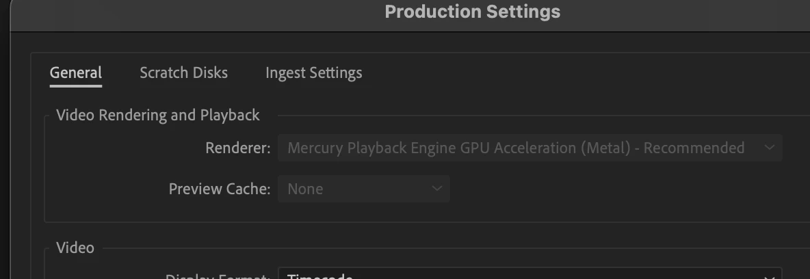The width and height of the screenshot is (810, 279).
Task: Switch to the Ingest Settings tab
Action: click(313, 72)
